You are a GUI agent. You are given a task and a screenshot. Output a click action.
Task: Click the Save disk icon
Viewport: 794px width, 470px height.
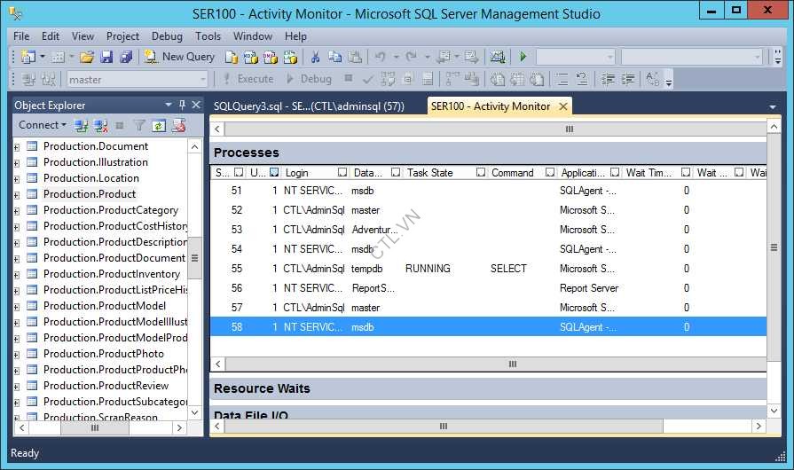point(106,57)
